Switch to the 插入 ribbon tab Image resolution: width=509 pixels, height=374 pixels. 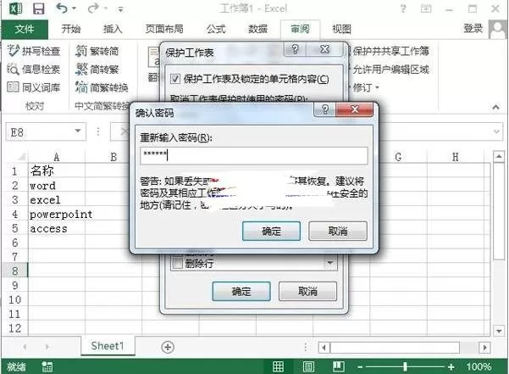click(113, 29)
